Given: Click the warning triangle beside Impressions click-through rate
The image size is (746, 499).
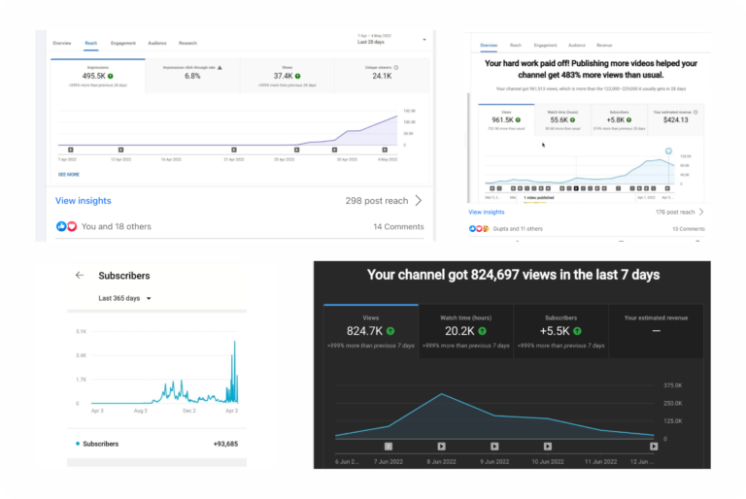Looking at the screenshot, I should 220,67.
